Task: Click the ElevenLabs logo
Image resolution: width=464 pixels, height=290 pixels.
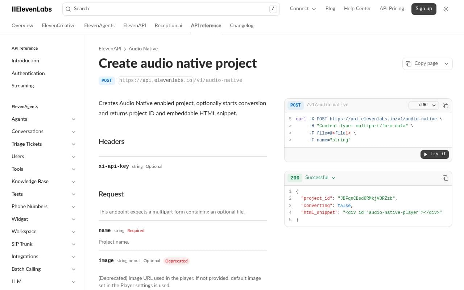Action: tap(32, 9)
